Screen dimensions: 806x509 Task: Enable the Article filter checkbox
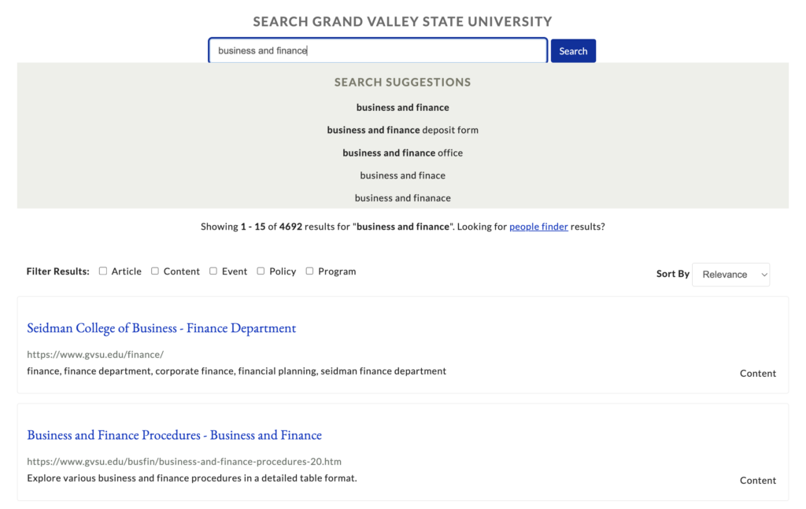point(103,271)
